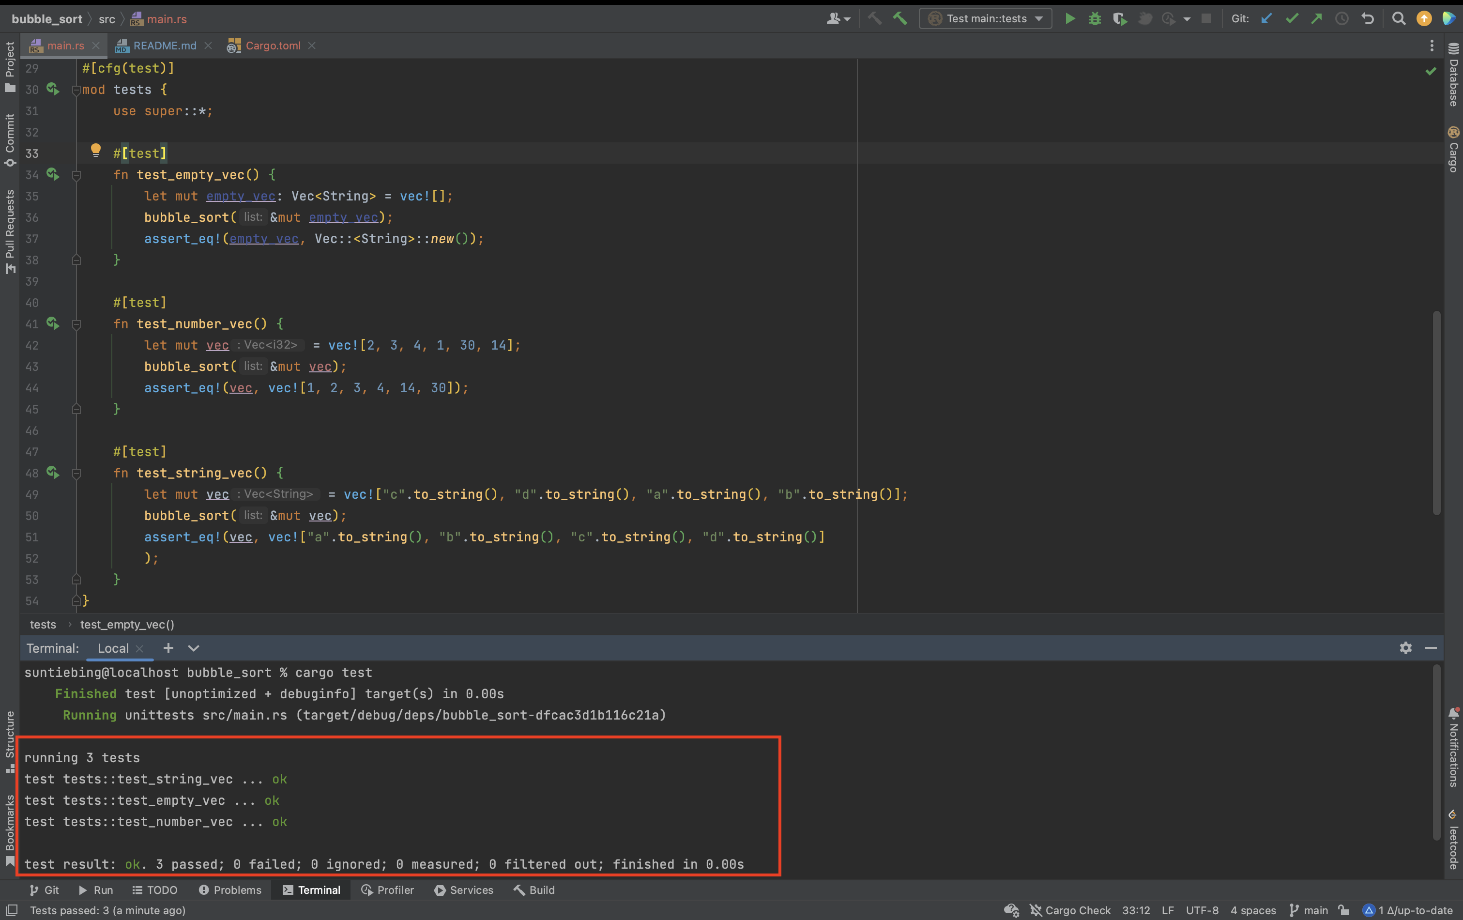This screenshot has width=1463, height=920.
Task: Click the bubble_sort project breadcrumb
Action: [47, 19]
